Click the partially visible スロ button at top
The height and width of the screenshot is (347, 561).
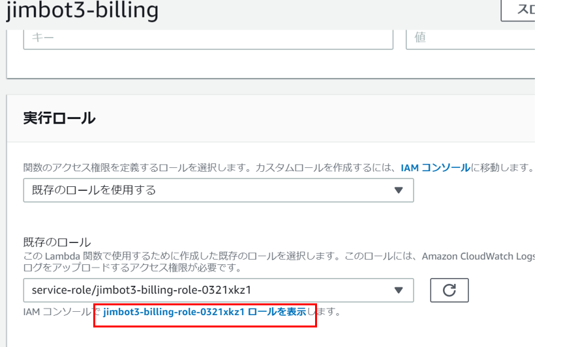coord(518,10)
